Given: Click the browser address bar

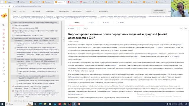Looking at the screenshot, I should pos(90,6).
